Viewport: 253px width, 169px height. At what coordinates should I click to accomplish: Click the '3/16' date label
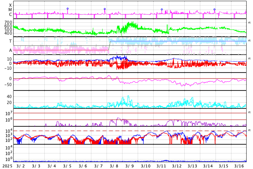pos(239,166)
